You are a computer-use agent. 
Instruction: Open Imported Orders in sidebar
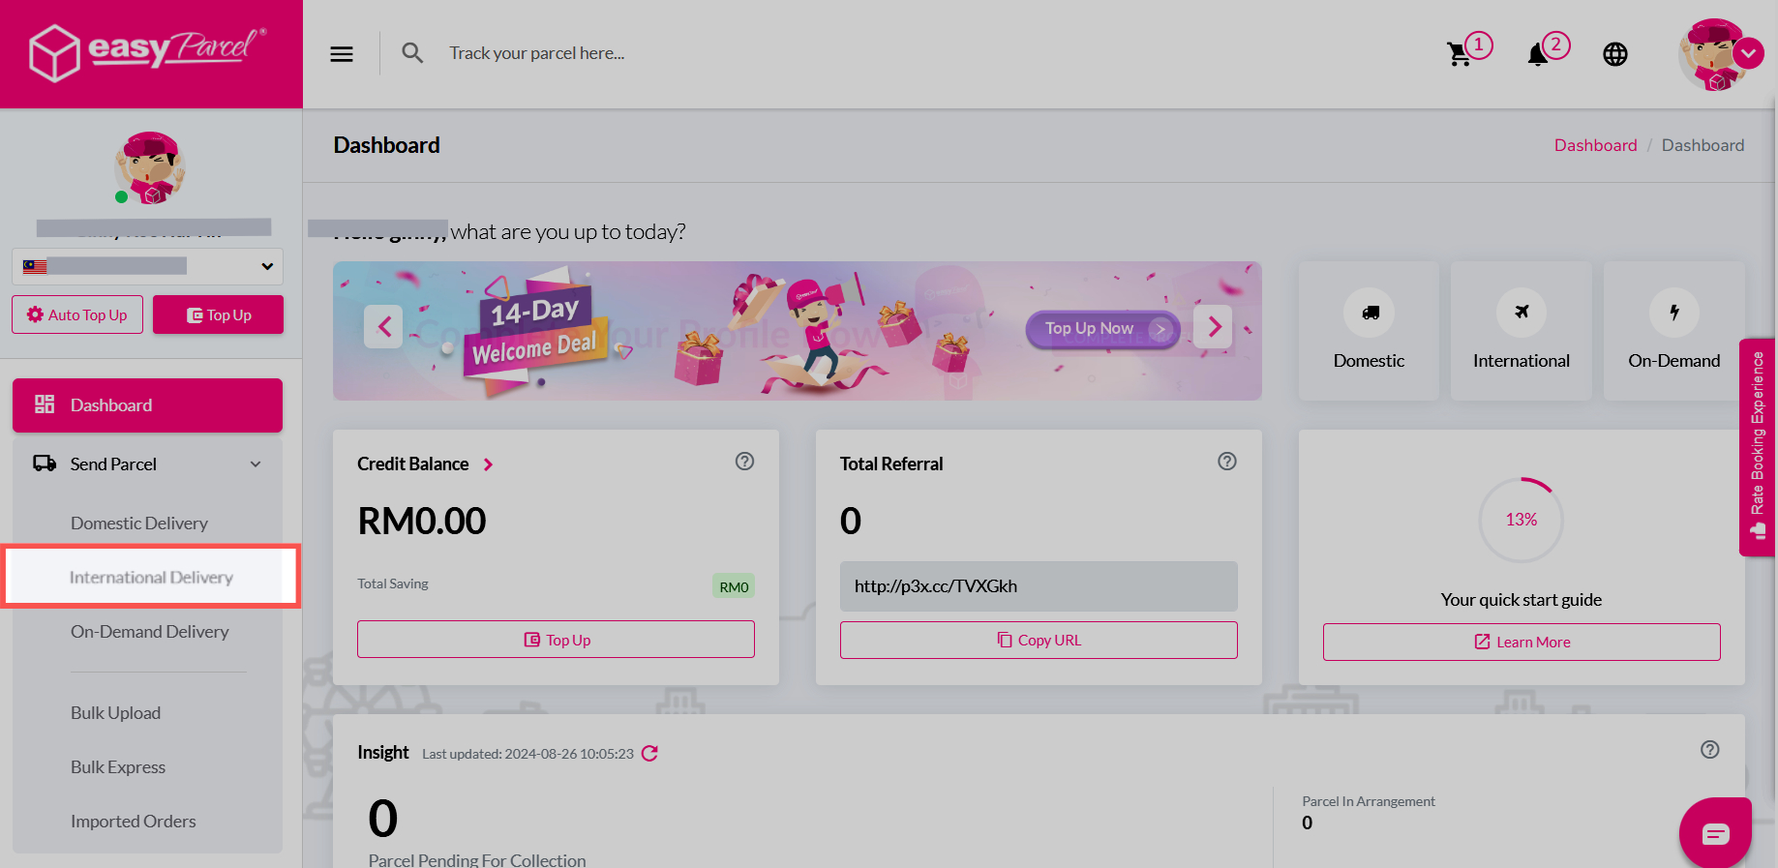(134, 822)
